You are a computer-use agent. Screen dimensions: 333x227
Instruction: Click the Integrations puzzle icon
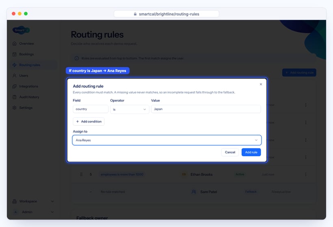click(15, 86)
